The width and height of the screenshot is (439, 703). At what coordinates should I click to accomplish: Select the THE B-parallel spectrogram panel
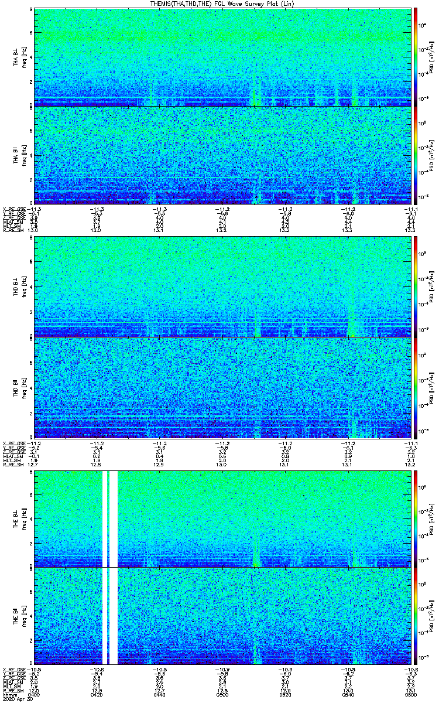(222, 616)
